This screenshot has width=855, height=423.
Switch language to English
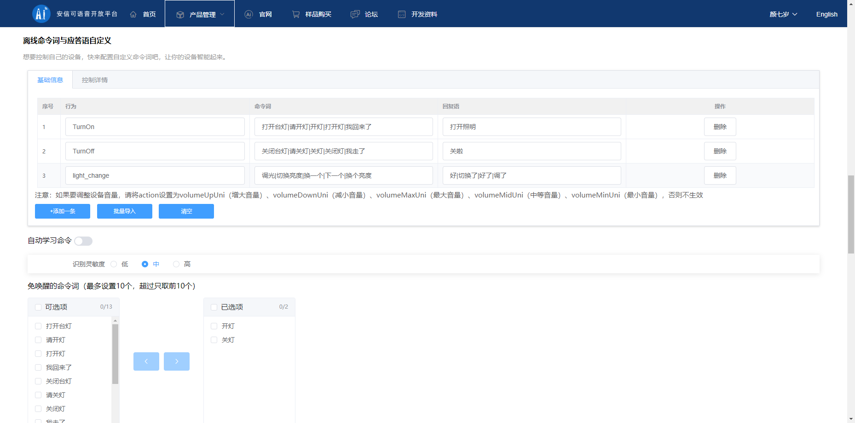pos(827,14)
